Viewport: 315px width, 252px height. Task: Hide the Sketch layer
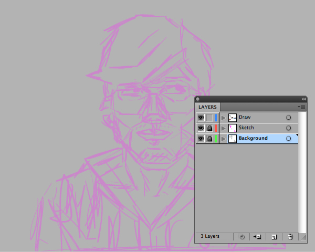tap(201, 128)
